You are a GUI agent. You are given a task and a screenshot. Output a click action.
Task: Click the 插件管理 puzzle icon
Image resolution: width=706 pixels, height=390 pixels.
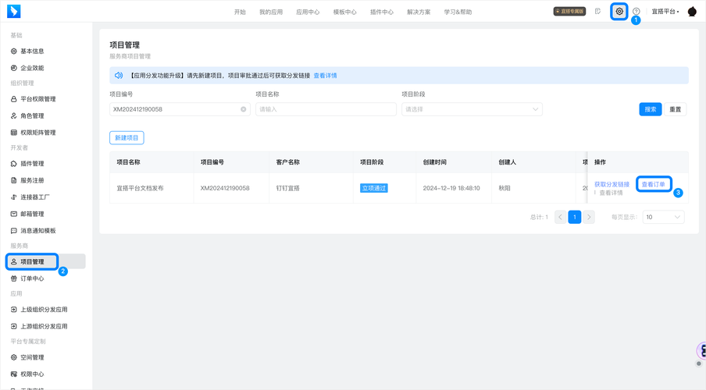pyautogui.click(x=13, y=163)
